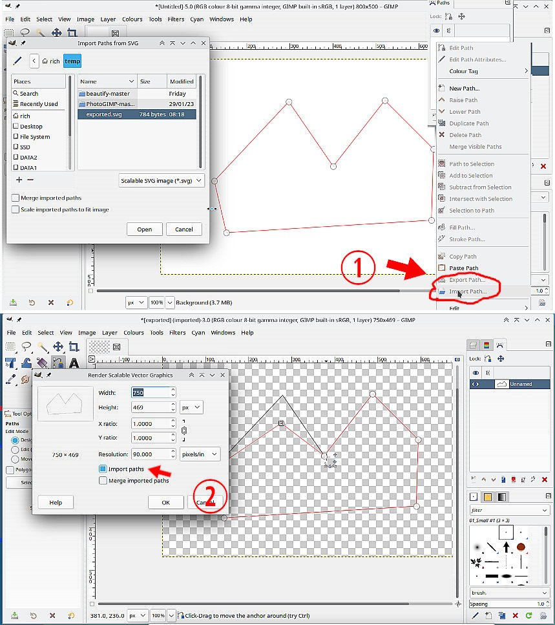Viewport: 555px width, 625px height.
Task: Expand the Colour Tag submenu arrow
Action: click(x=526, y=71)
